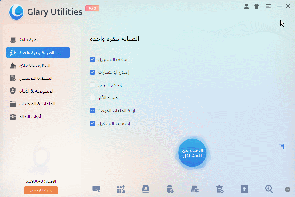Open the software update upload-arrow icon
This screenshot has width=295, height=197.
coord(244,189)
